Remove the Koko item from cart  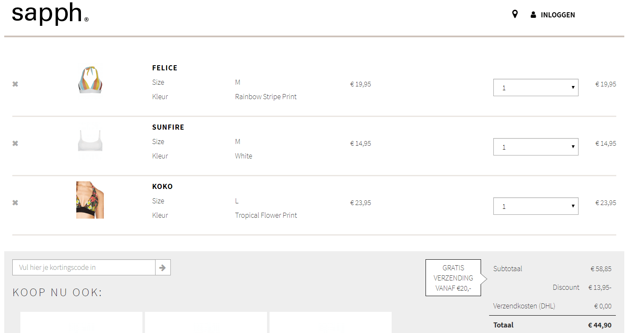tap(15, 203)
